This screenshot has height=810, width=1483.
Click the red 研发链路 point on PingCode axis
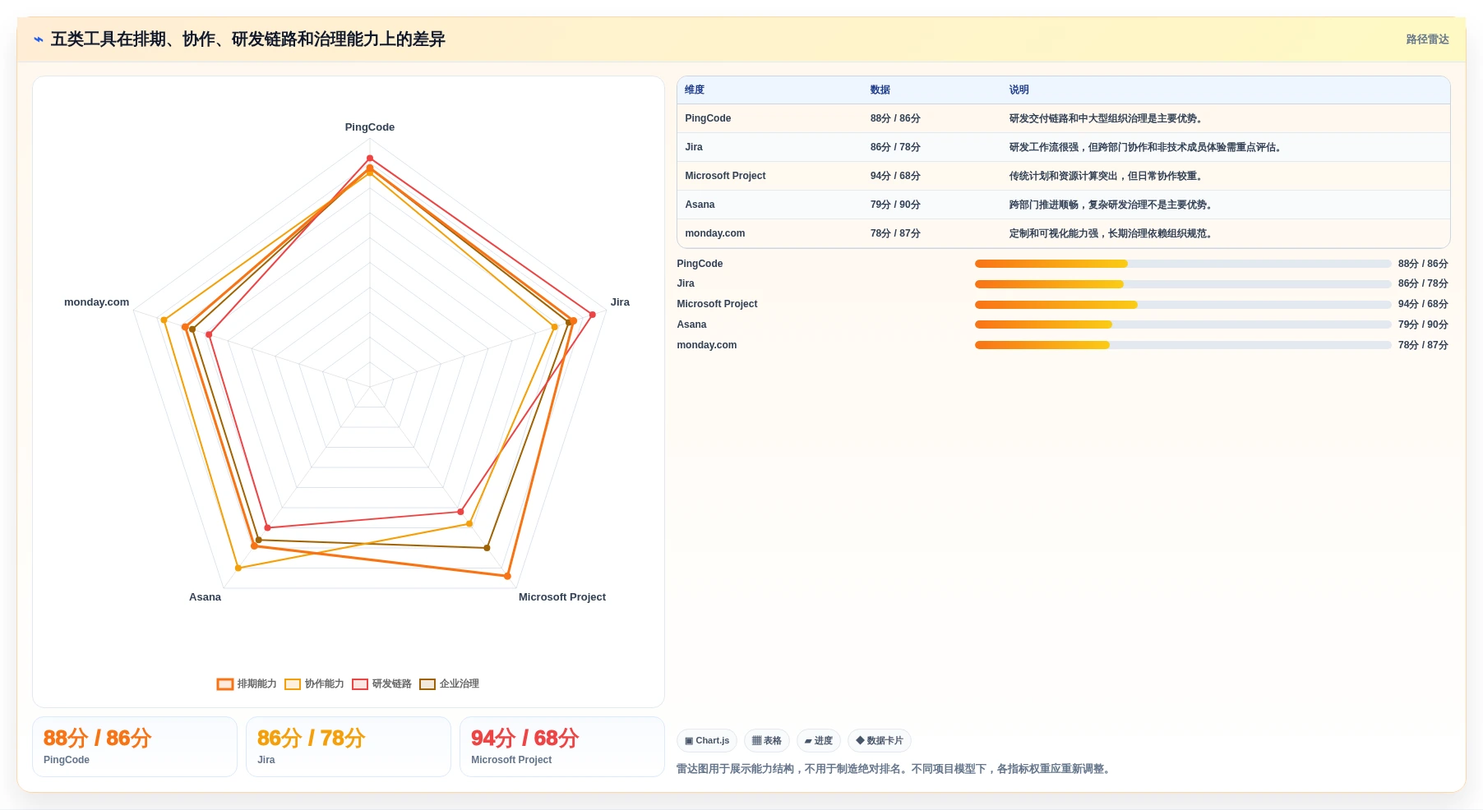370,158
